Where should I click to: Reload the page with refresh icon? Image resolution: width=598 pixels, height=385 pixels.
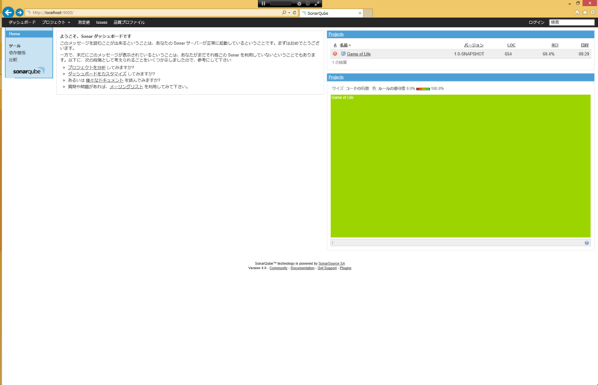(x=295, y=13)
